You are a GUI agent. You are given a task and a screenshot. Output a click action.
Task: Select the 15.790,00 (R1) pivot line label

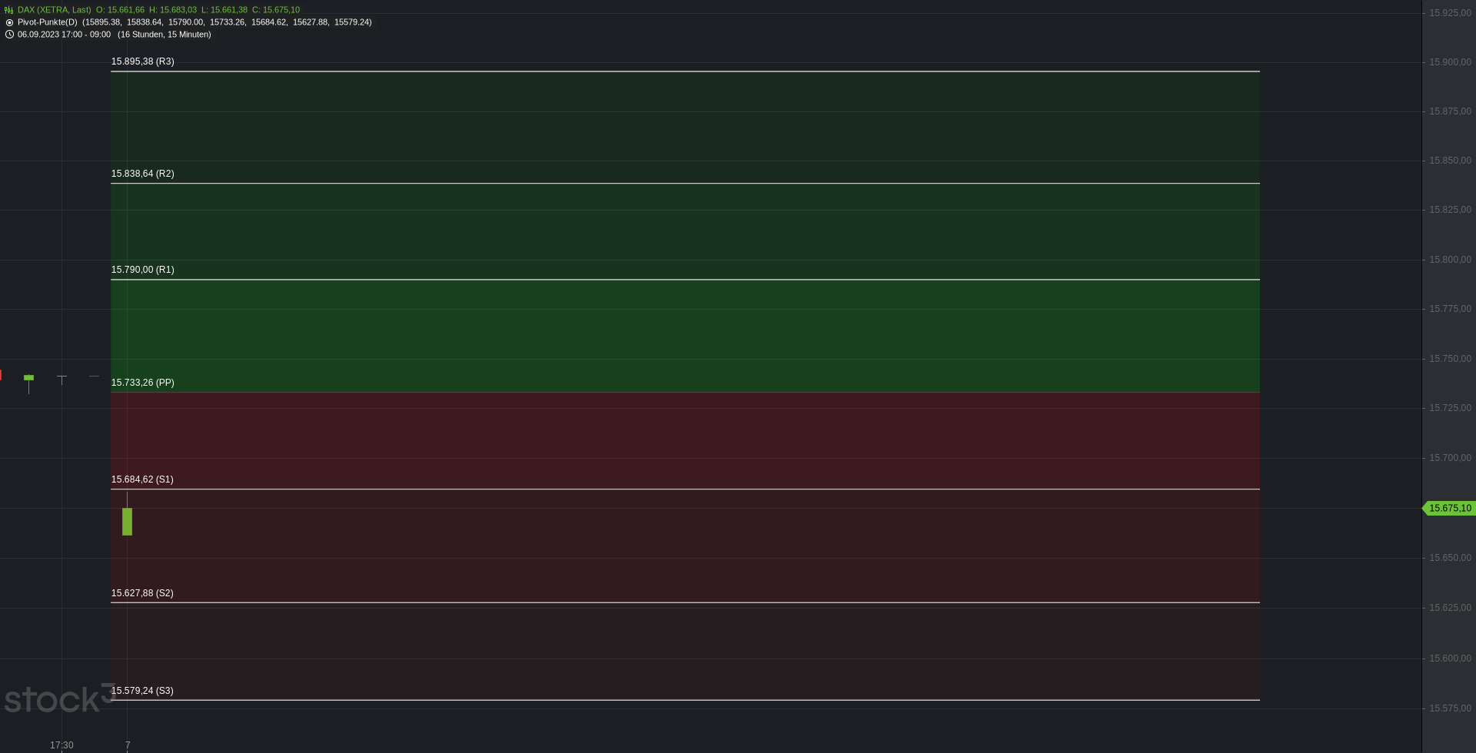143,270
